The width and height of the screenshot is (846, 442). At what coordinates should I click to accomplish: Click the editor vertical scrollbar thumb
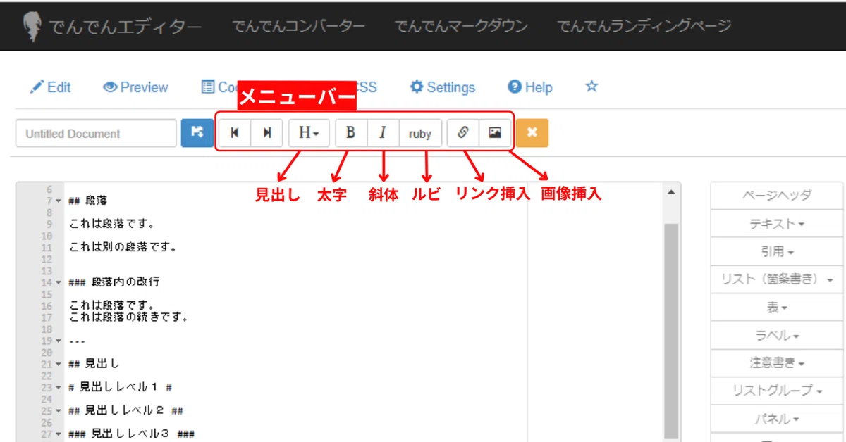671,331
